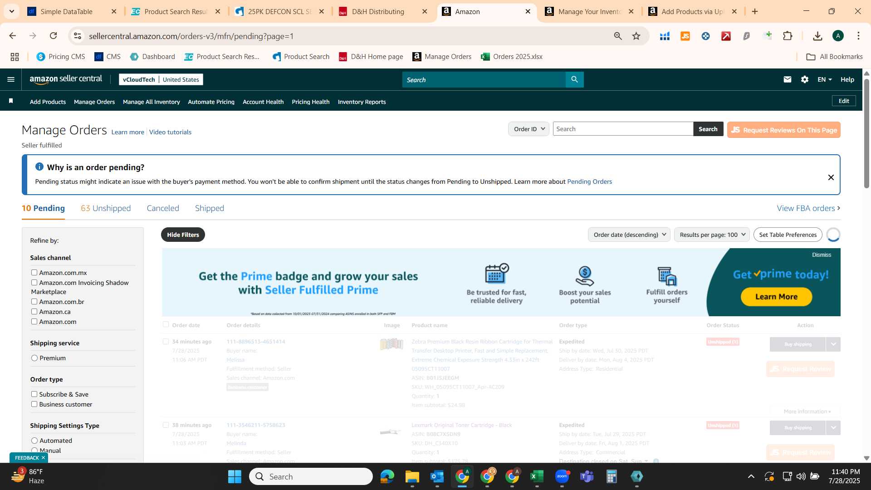The height and width of the screenshot is (490, 871).
Task: Switch to the 63 Unshipped tab
Action: (106, 208)
